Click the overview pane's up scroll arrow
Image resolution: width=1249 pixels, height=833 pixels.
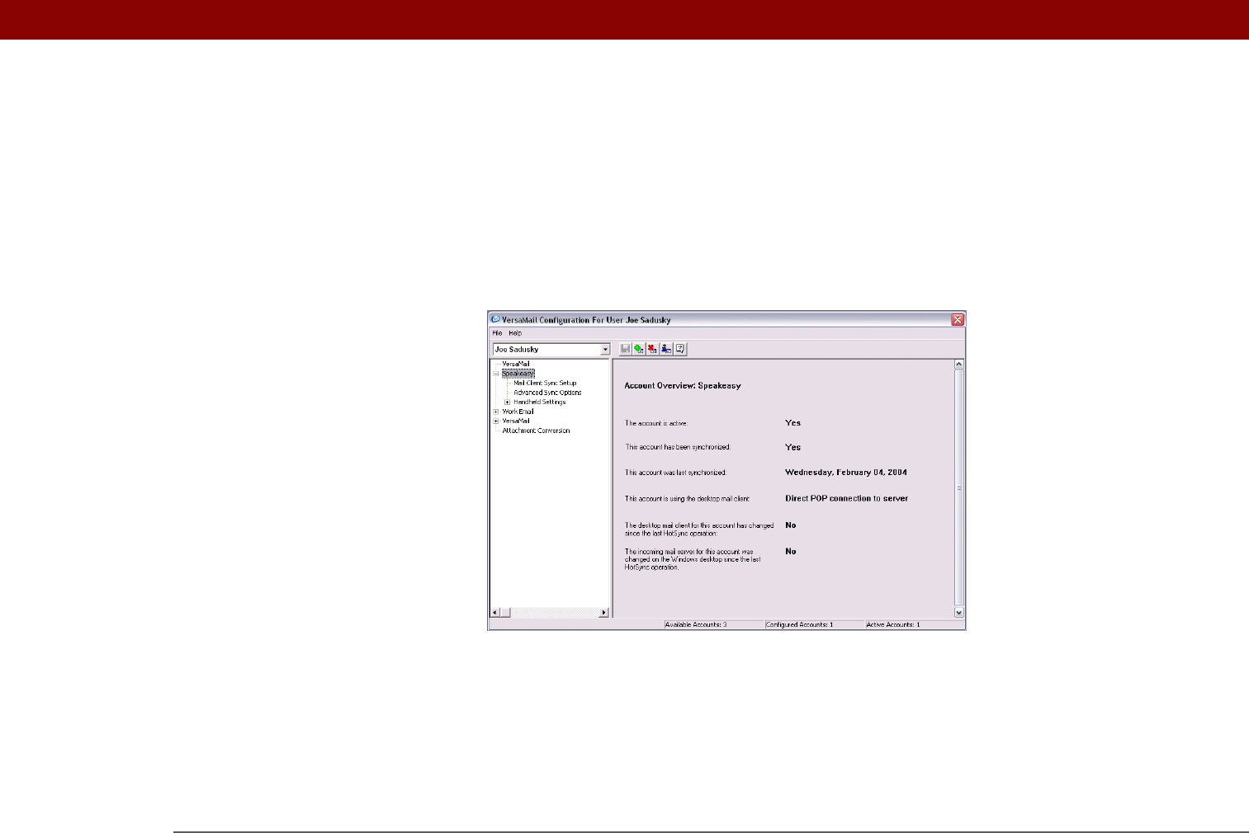(959, 364)
